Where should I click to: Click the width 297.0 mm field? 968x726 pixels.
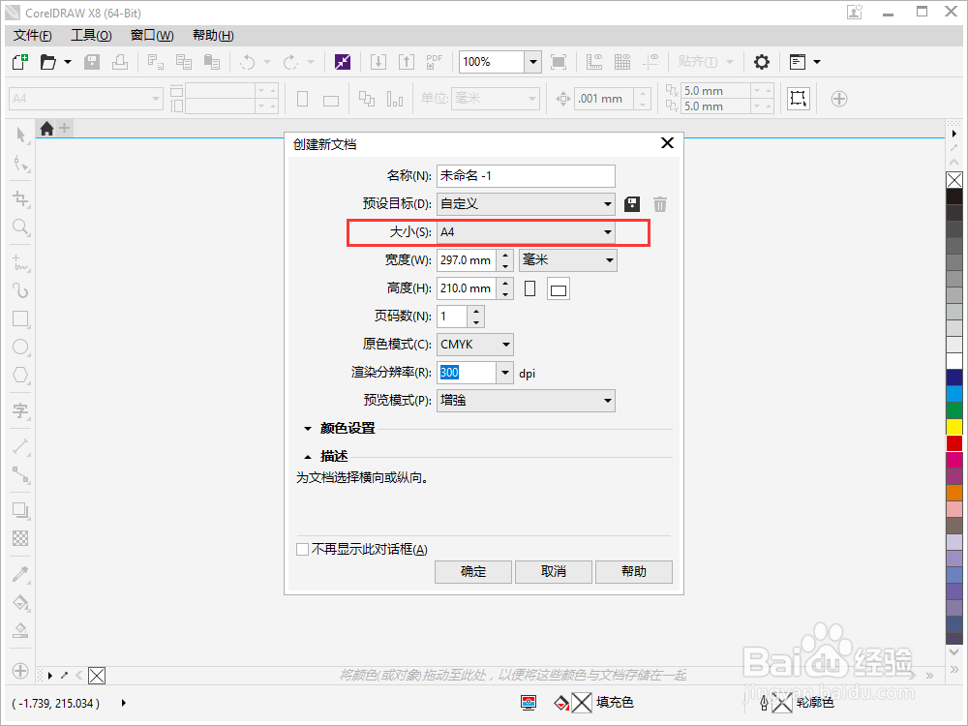tap(467, 260)
